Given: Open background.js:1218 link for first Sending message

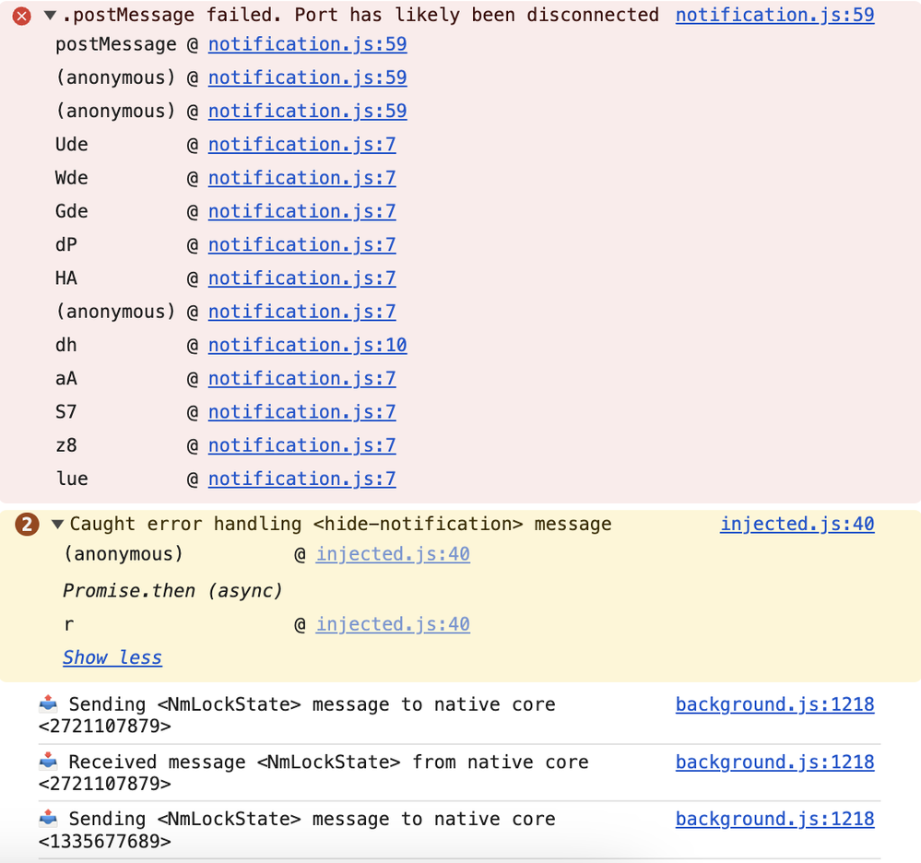Looking at the screenshot, I should pyautogui.click(x=774, y=704).
